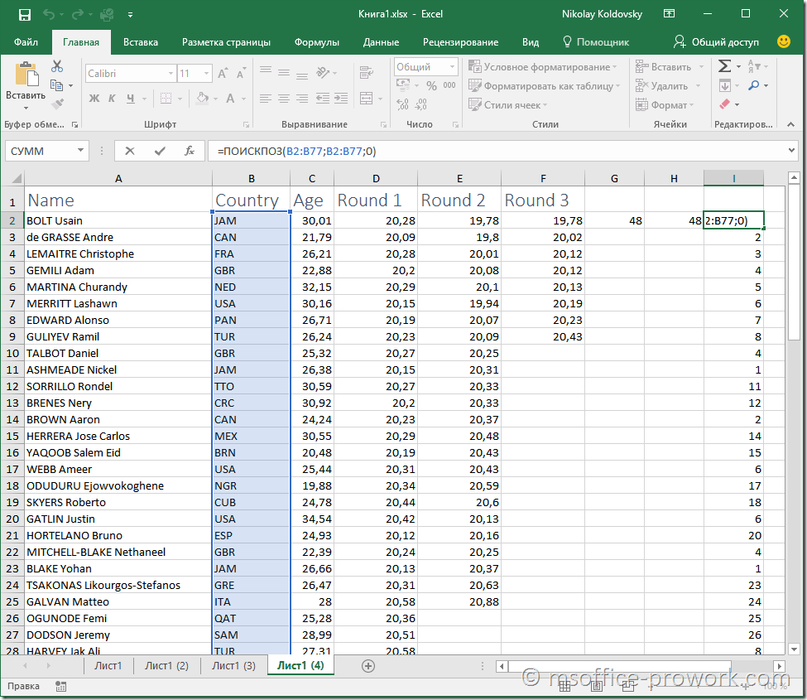Open the Условное форматирование menu
807x700 pixels.
pos(542,66)
